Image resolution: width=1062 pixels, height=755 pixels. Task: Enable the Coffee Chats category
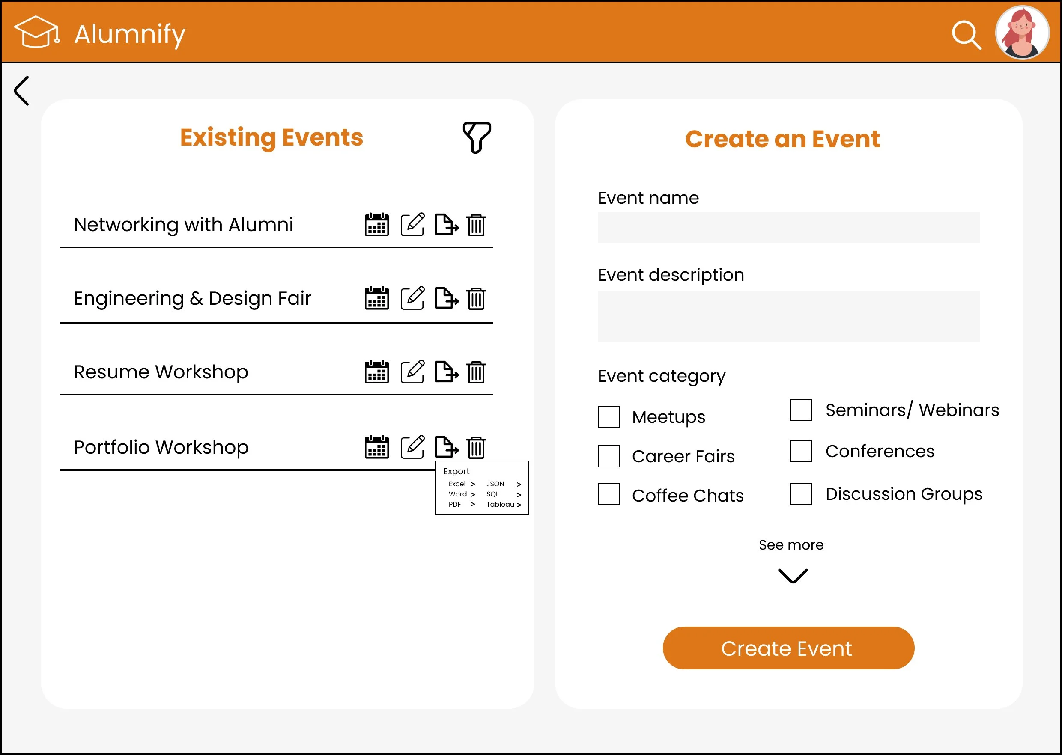coord(609,494)
